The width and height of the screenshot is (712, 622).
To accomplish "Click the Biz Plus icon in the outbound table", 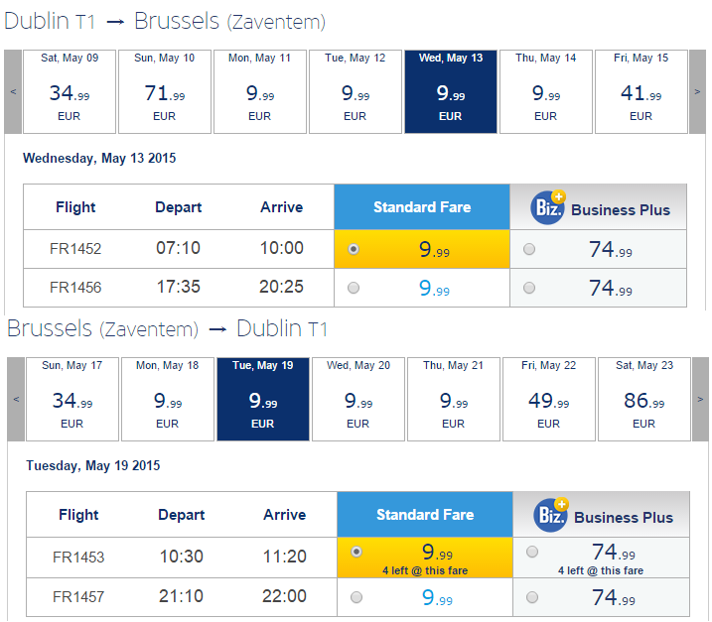I will tap(548, 207).
